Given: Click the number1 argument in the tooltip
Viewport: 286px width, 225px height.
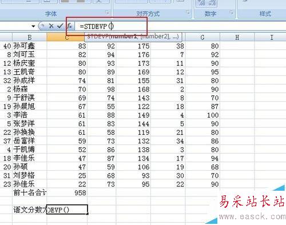Looking at the screenshot, I should 123,37.
